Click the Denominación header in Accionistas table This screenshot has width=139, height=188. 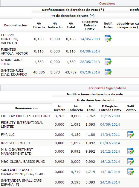pyautogui.click(x=26, y=108)
